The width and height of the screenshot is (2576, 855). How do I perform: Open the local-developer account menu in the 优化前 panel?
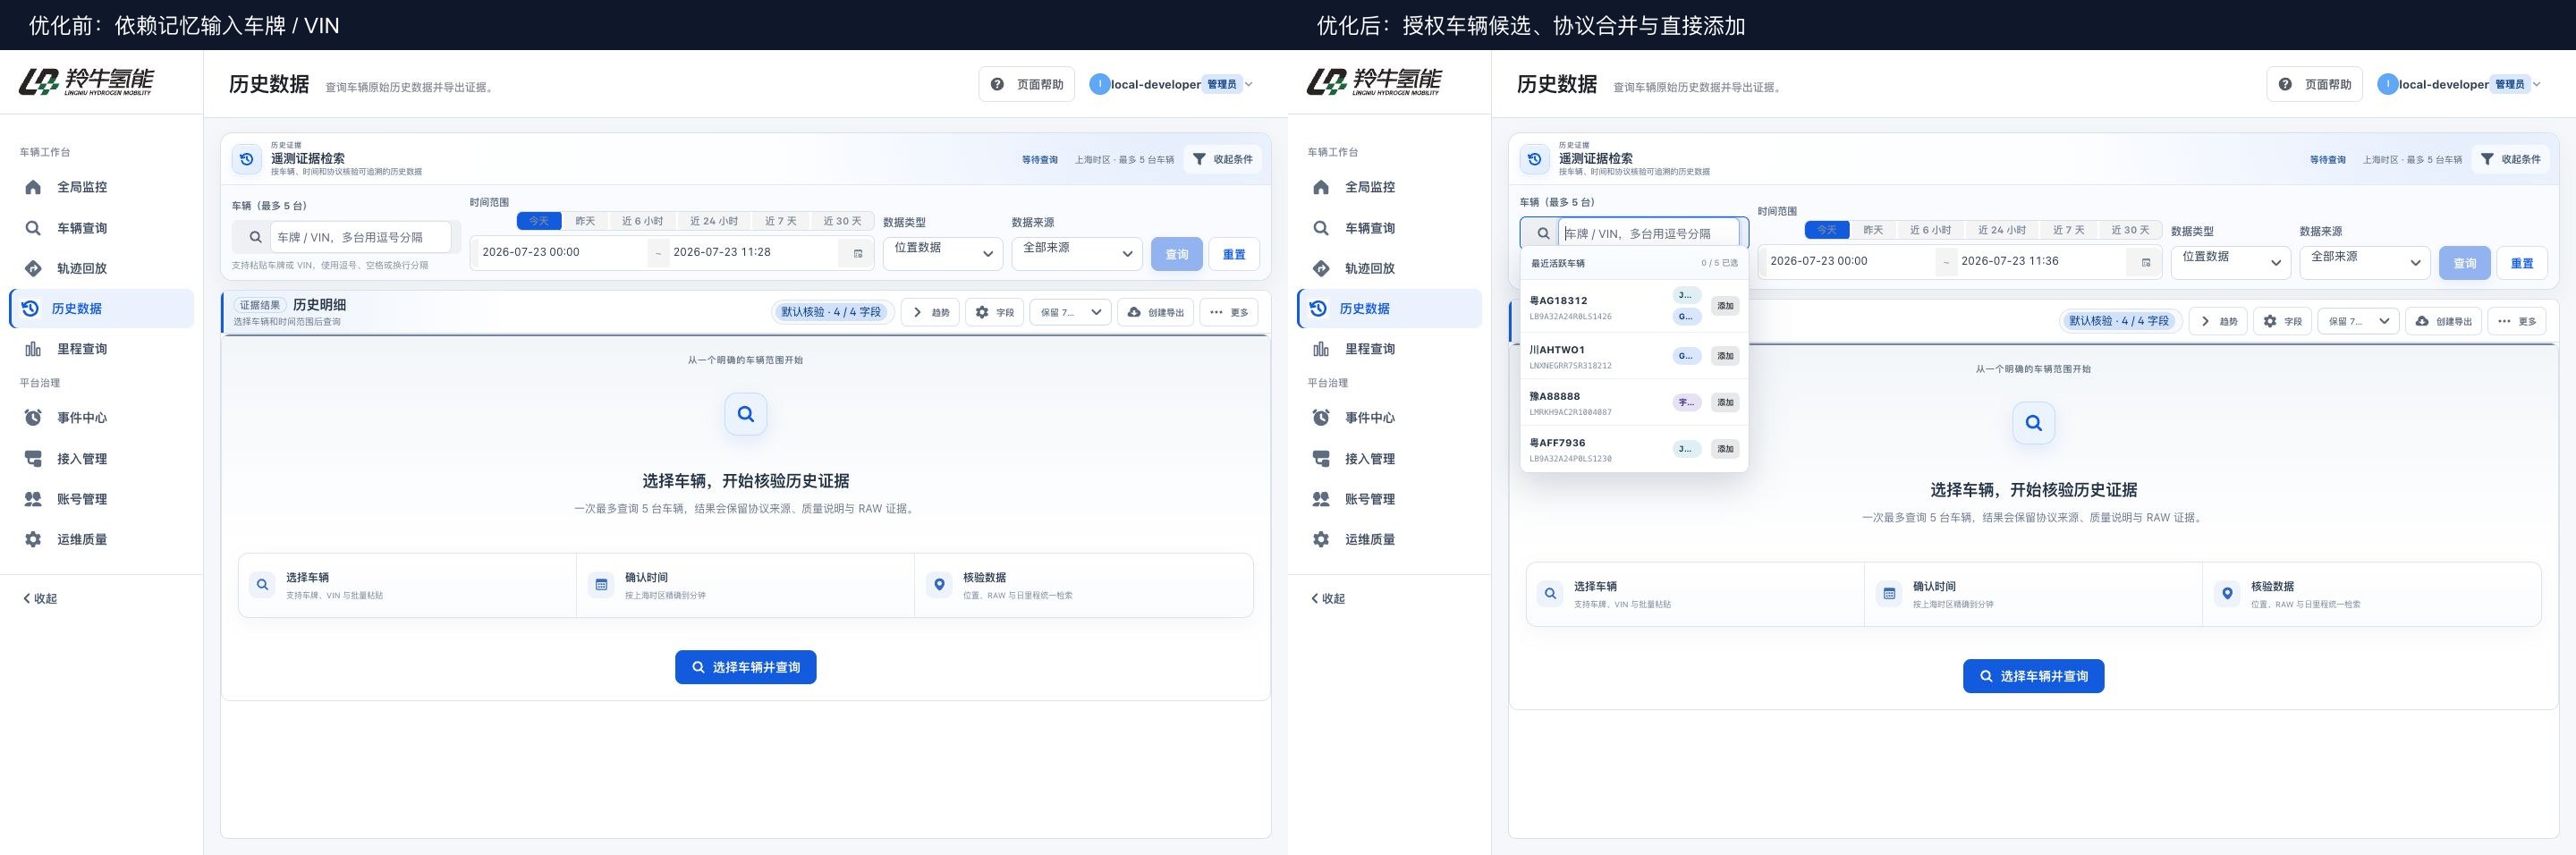(1173, 84)
